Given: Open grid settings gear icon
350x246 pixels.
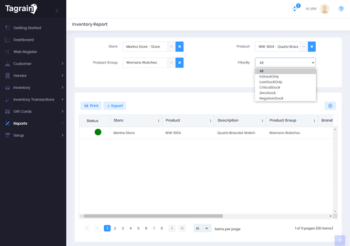Looking at the screenshot, I should tap(330, 106).
